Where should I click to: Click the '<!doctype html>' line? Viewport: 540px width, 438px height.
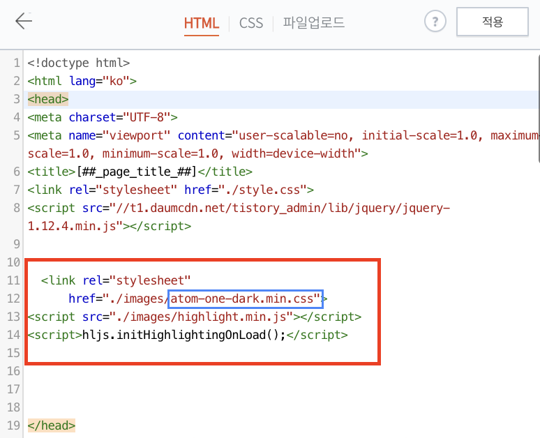[x=79, y=63]
